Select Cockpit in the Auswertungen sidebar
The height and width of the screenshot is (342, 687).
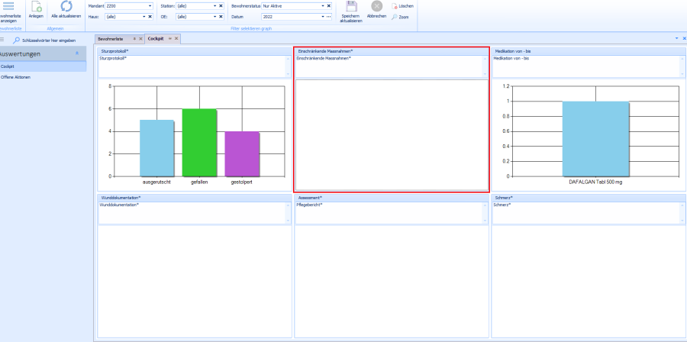(x=43, y=66)
